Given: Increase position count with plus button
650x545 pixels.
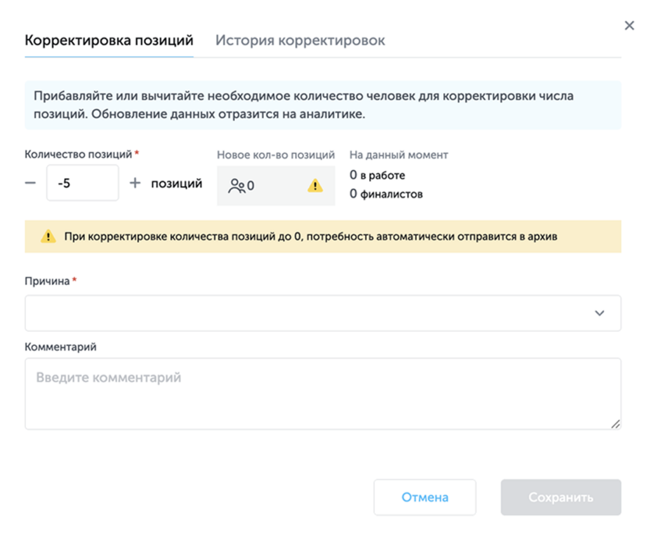Looking at the screenshot, I should point(135,183).
